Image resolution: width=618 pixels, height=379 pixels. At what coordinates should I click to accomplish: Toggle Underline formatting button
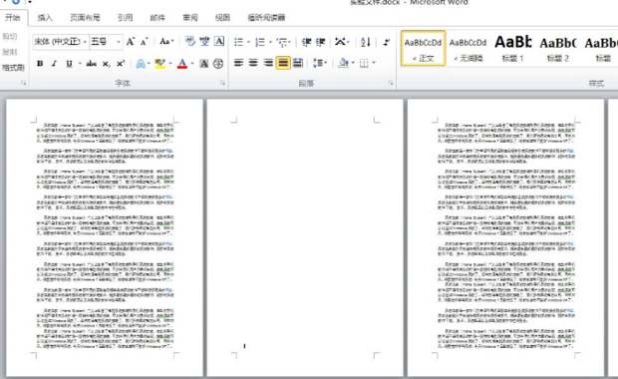coord(69,64)
